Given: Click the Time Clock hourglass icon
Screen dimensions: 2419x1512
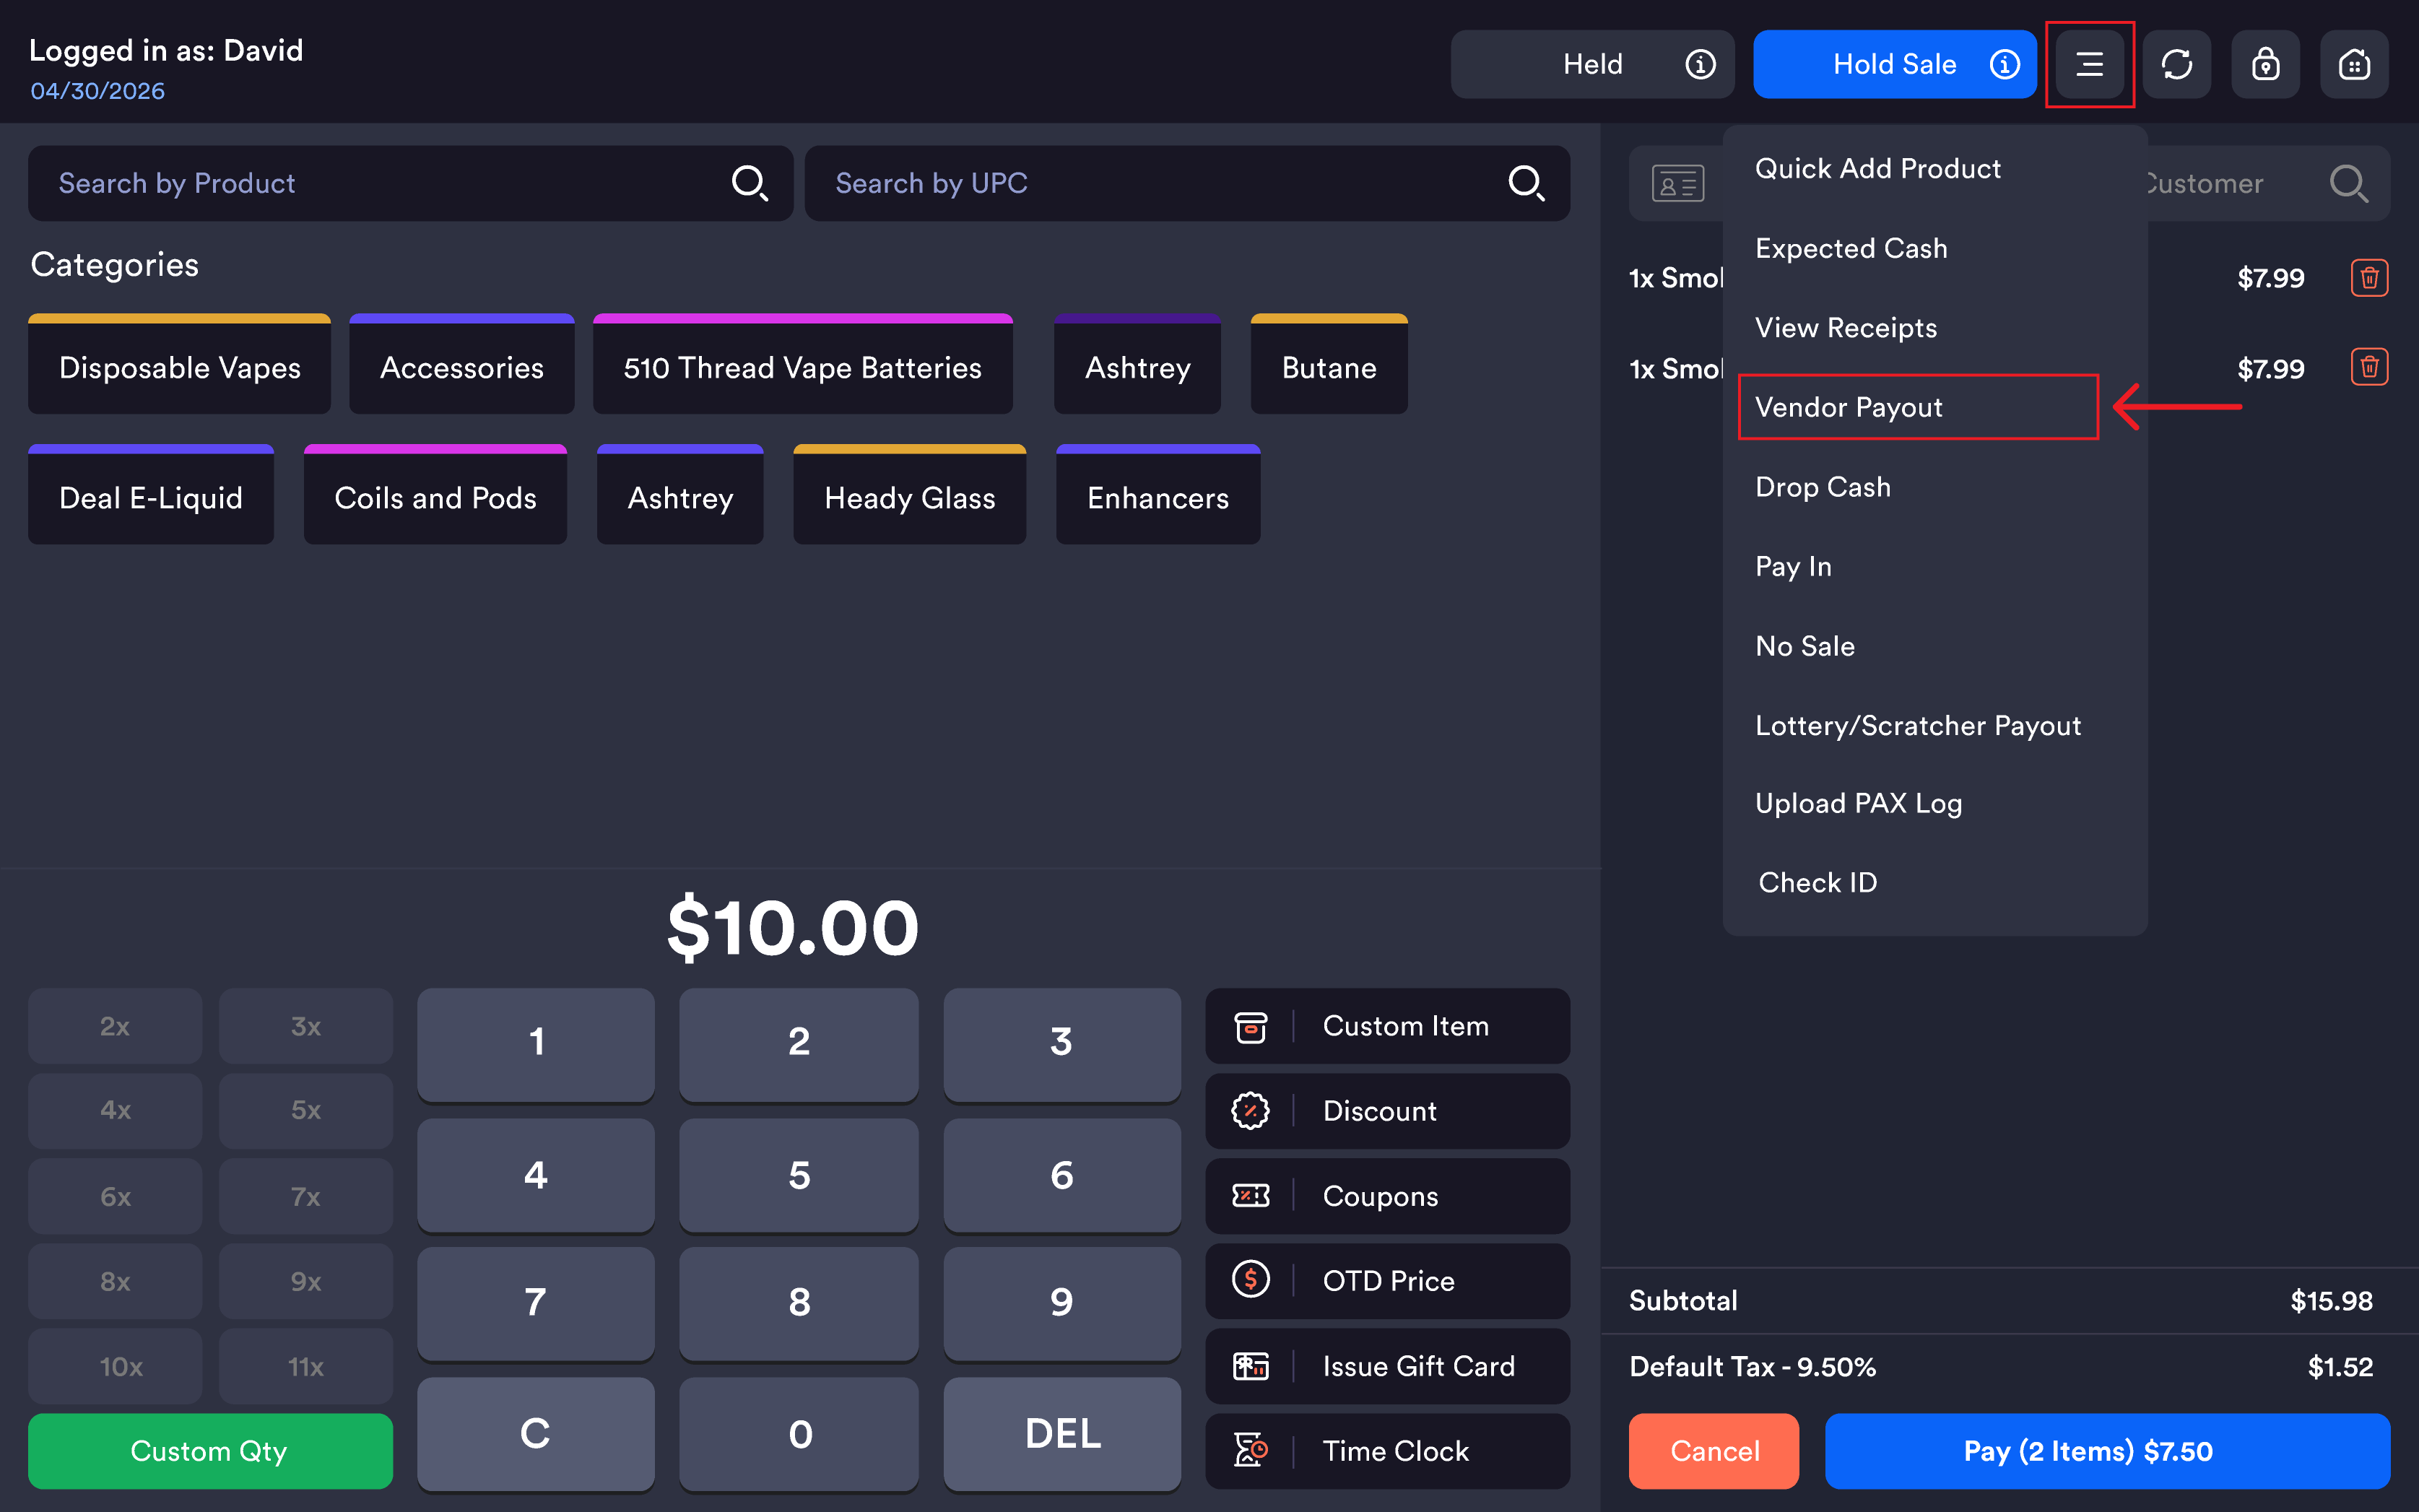Looking at the screenshot, I should point(1250,1450).
